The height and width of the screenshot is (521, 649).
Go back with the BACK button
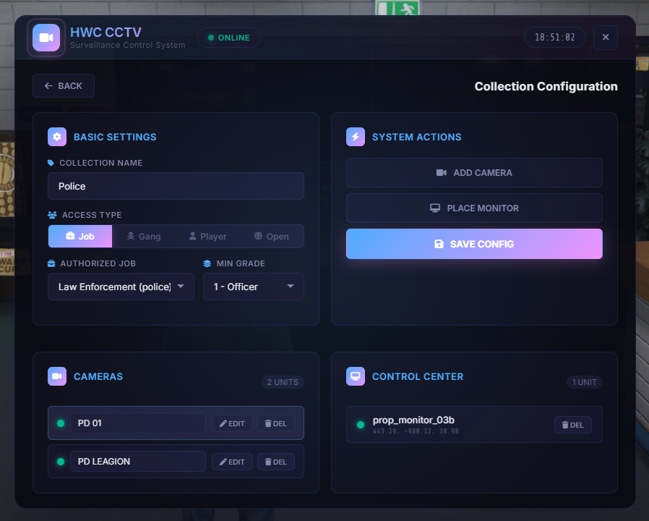coord(64,86)
